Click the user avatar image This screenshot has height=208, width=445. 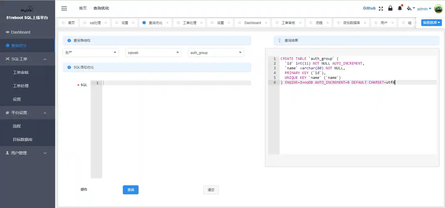[438, 9]
